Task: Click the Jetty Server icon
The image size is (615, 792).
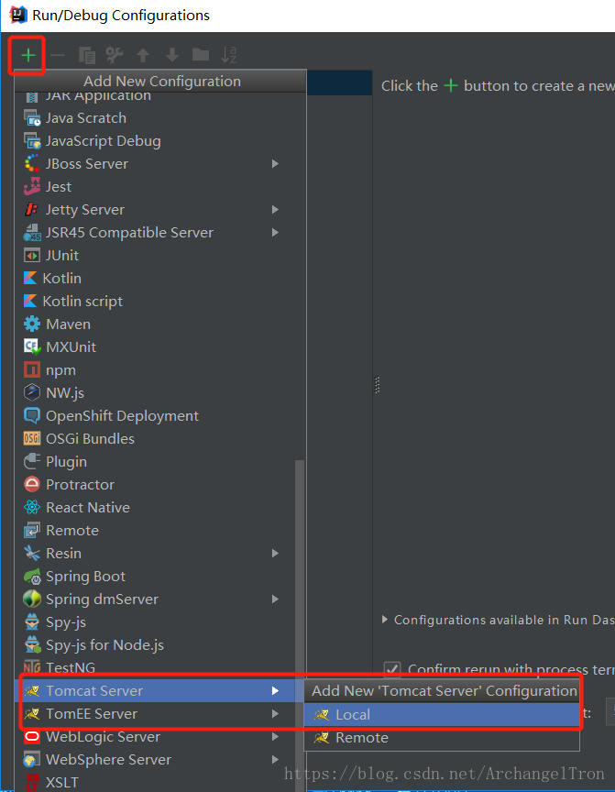Action: (32, 209)
